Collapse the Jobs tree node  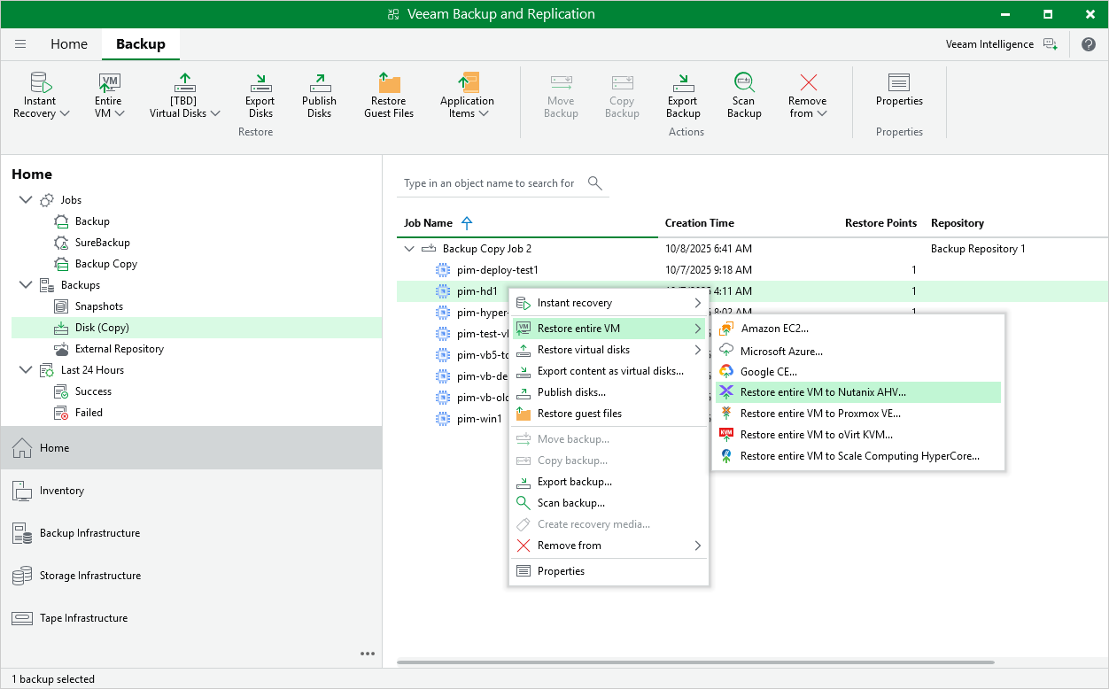tap(24, 200)
